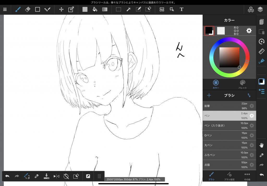
Task: Activate the Text tool
Action: click(x=181, y=9)
